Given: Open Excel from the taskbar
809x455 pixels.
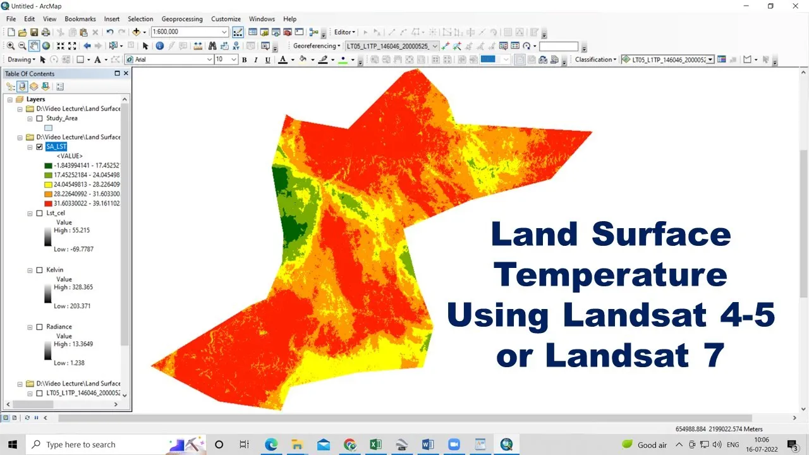Looking at the screenshot, I should 375,444.
